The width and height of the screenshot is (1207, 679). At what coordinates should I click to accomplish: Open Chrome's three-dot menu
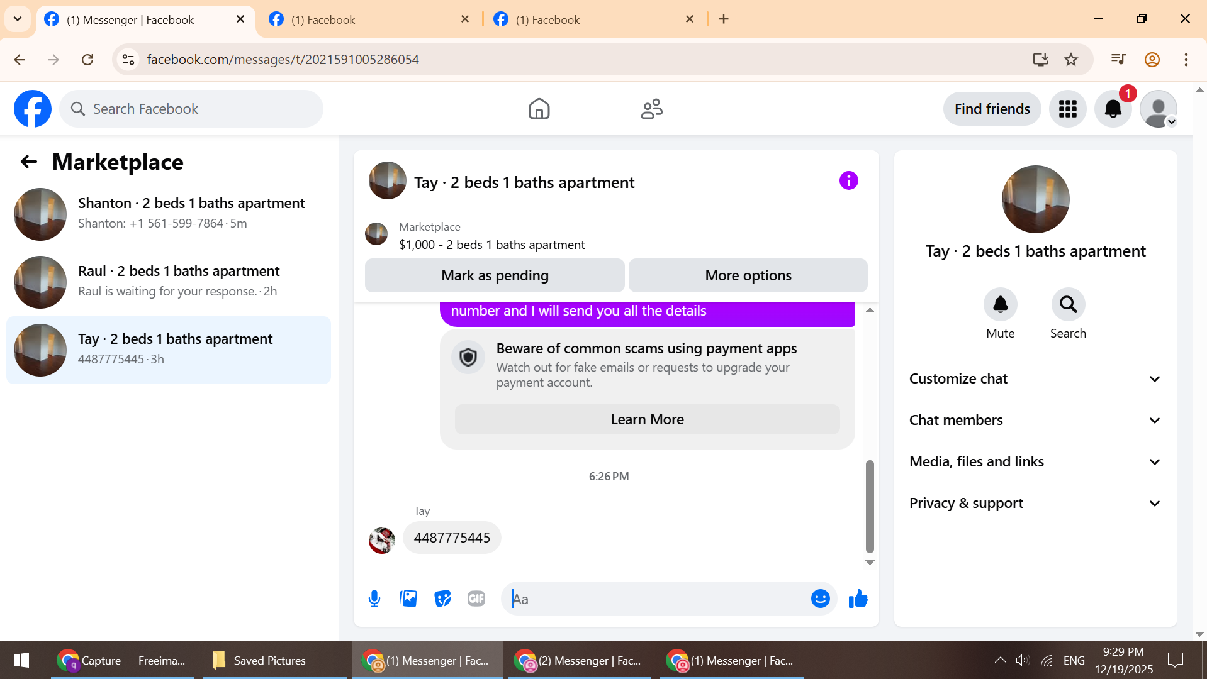tap(1186, 60)
